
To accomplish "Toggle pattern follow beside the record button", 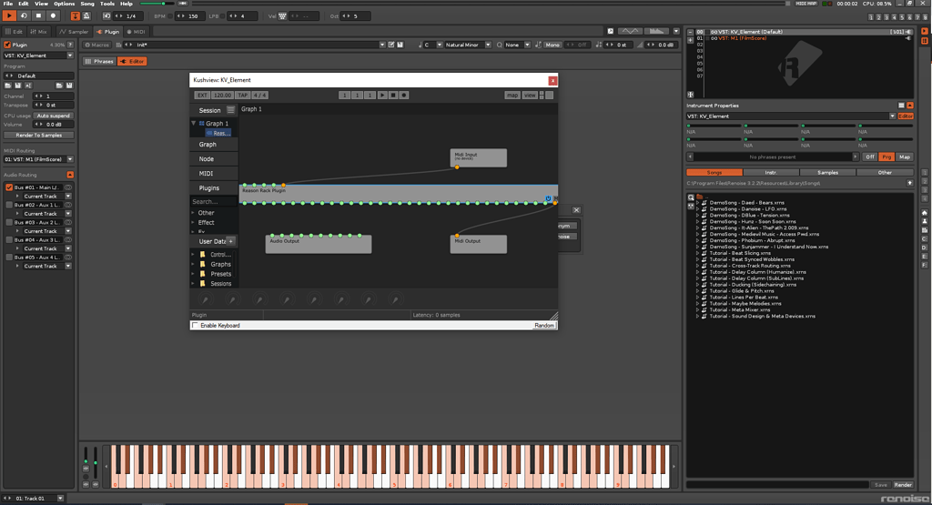I will 76,16.
